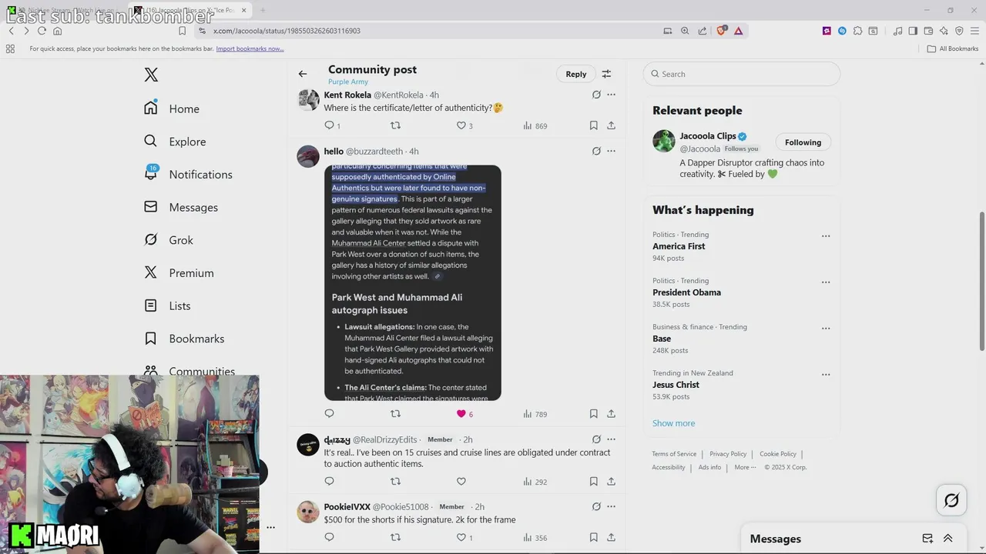The image size is (986, 554).
Task: Open more options on PookieIVXX's post
Action: coord(611,506)
